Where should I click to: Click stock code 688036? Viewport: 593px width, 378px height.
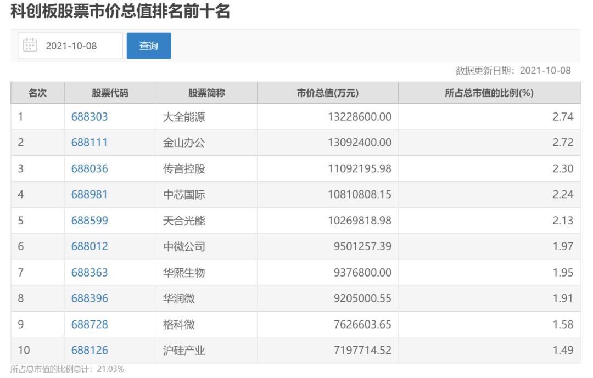(x=89, y=169)
